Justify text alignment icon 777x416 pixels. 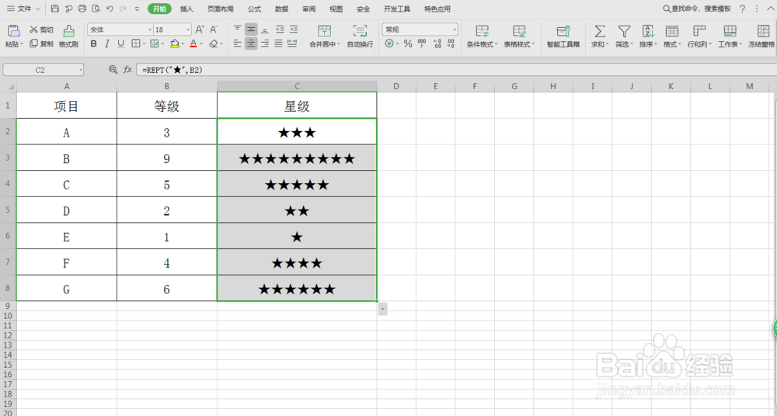(x=278, y=43)
